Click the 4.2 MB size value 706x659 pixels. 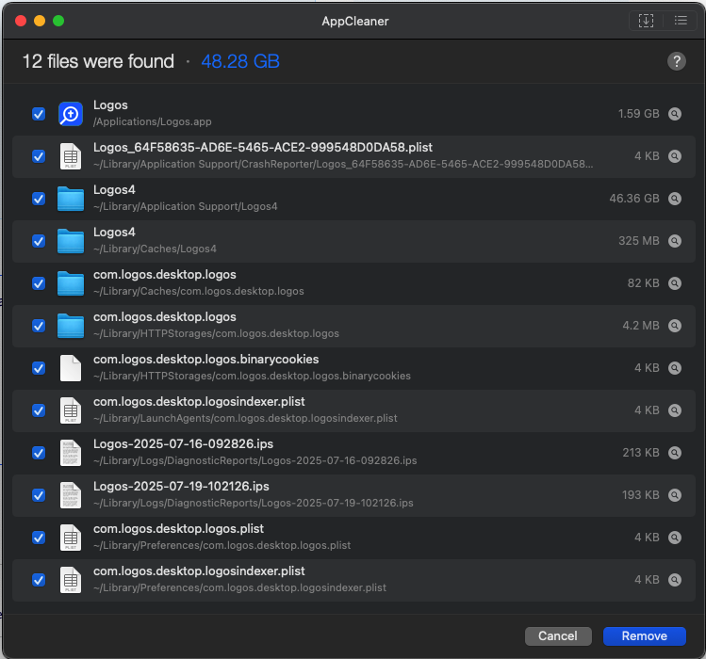coord(641,325)
